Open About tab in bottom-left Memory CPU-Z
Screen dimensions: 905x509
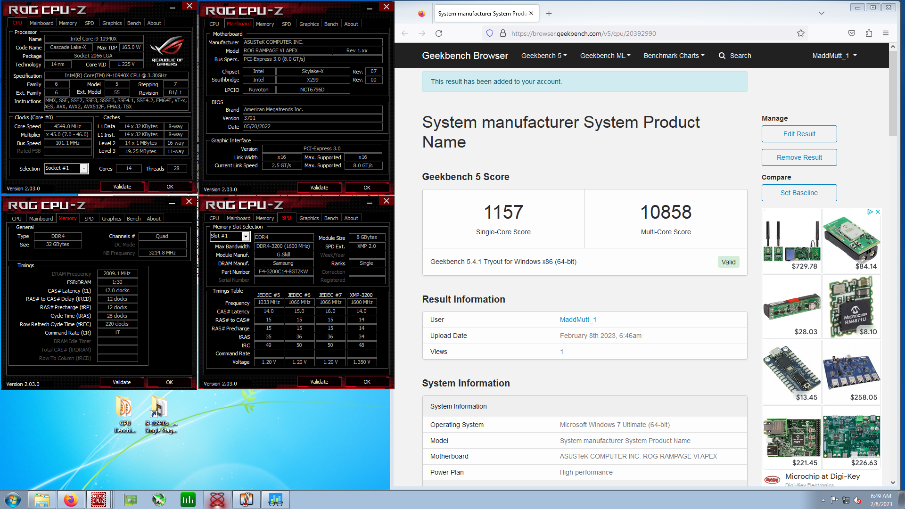point(154,219)
